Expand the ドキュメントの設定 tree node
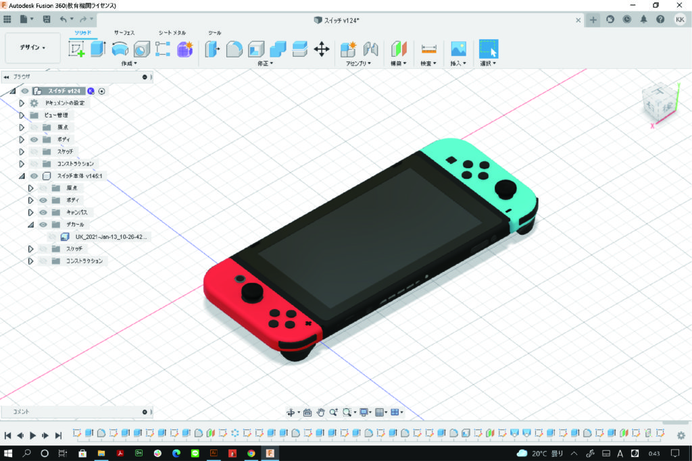This screenshot has height=461, width=692. click(22, 103)
